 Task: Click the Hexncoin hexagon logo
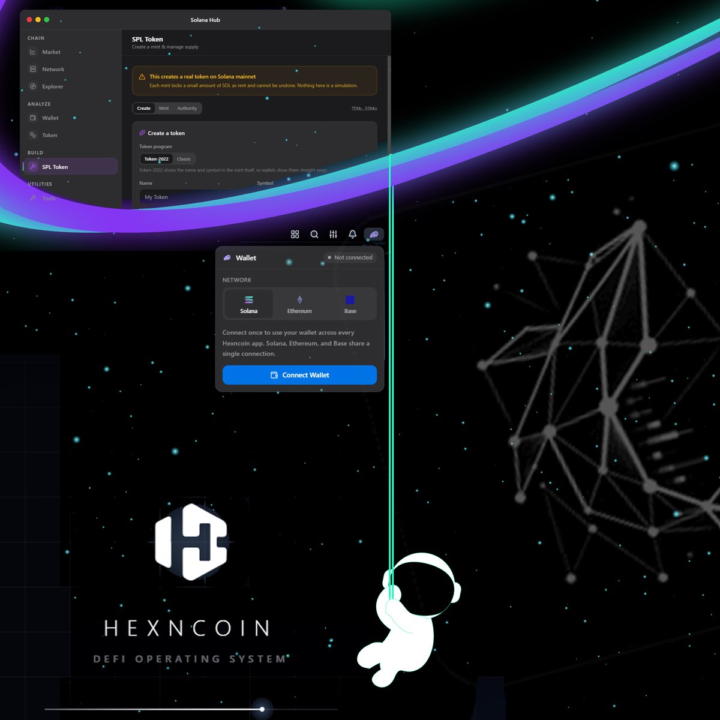pos(191,542)
